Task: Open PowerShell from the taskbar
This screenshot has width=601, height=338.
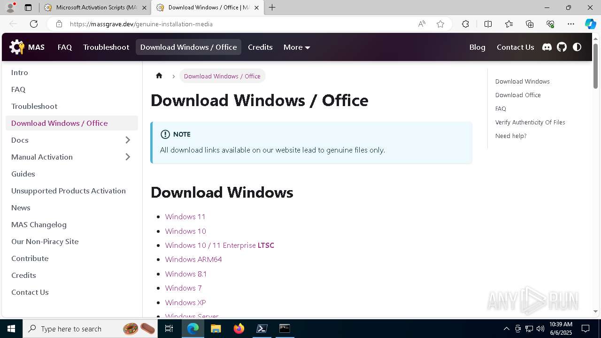Action: (x=262, y=329)
